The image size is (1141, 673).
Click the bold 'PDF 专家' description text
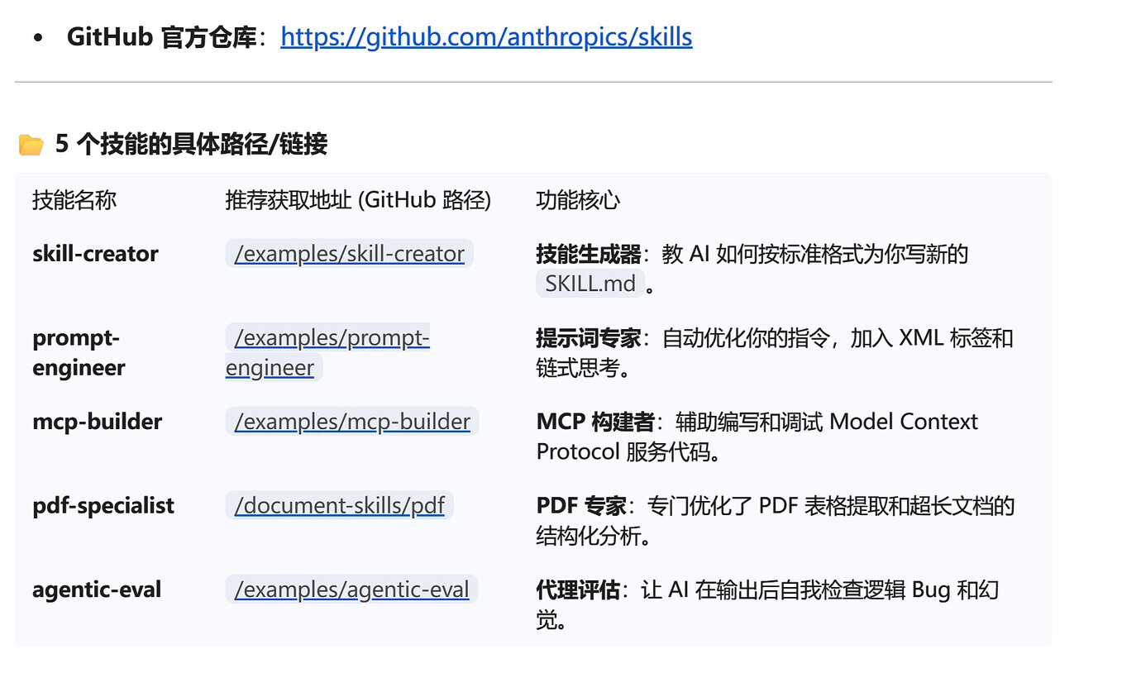(581, 506)
